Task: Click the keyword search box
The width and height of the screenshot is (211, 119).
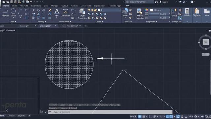Action: [x=140, y=2]
